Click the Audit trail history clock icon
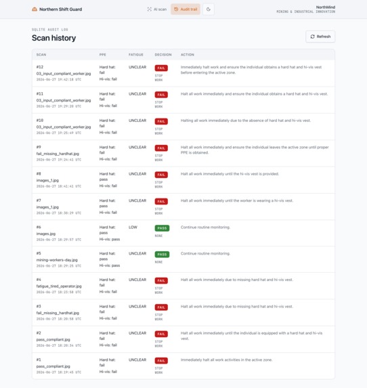367x388 pixels. (176, 9)
